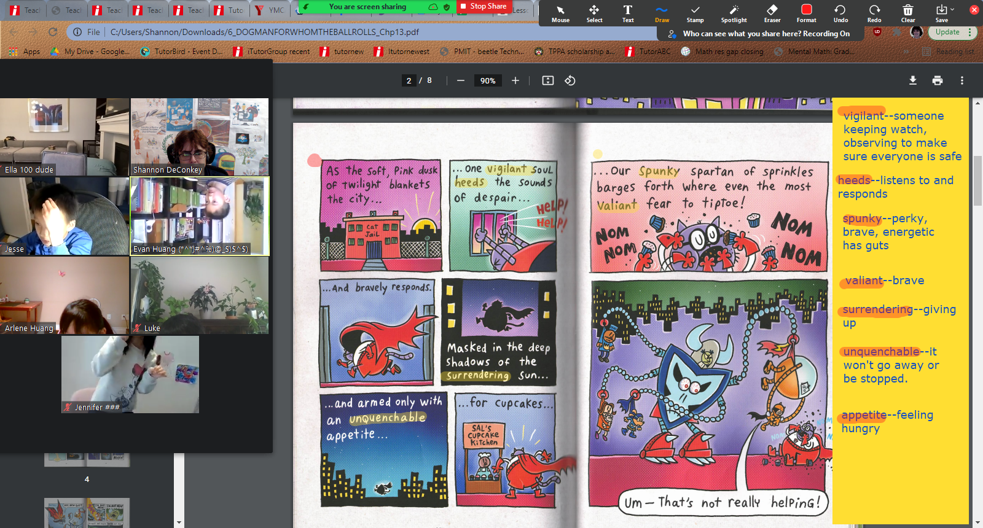Click the Chrome Update button
This screenshot has height=528, width=983.
947,32
